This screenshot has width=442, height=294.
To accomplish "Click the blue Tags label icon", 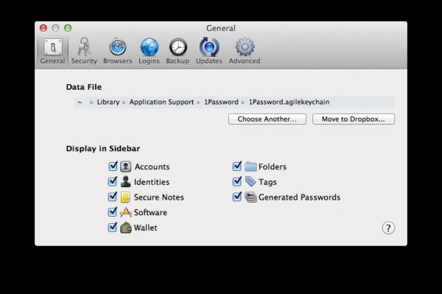I will [x=250, y=182].
